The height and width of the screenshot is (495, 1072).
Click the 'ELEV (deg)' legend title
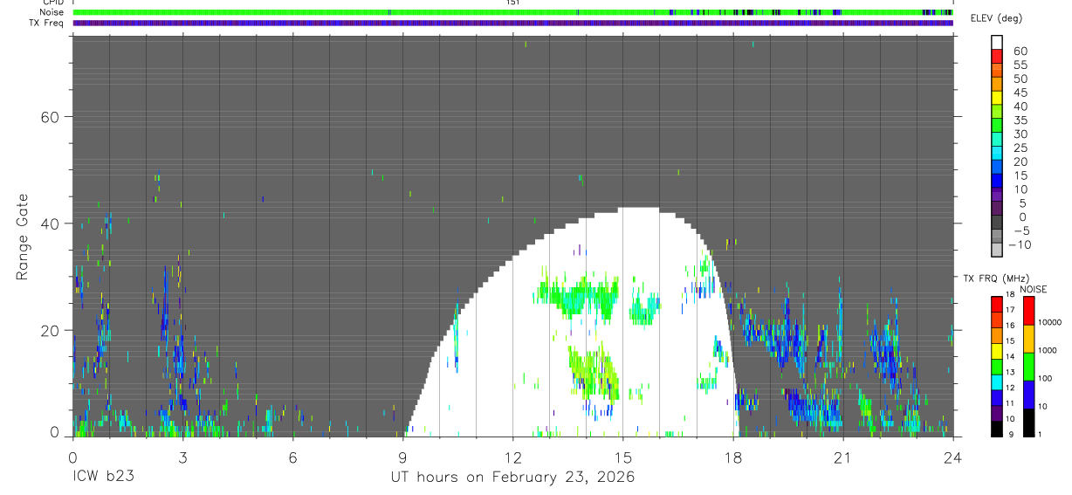click(996, 18)
